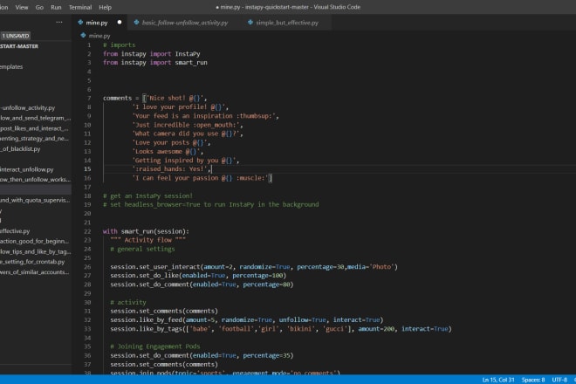The height and width of the screenshot is (384, 576).
Task: Expand the START-MASTER folder header
Action: tap(19, 46)
